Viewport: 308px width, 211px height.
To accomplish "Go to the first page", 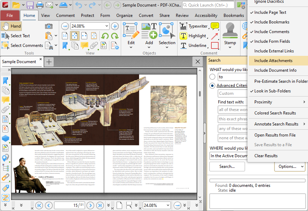I will (39, 205).
